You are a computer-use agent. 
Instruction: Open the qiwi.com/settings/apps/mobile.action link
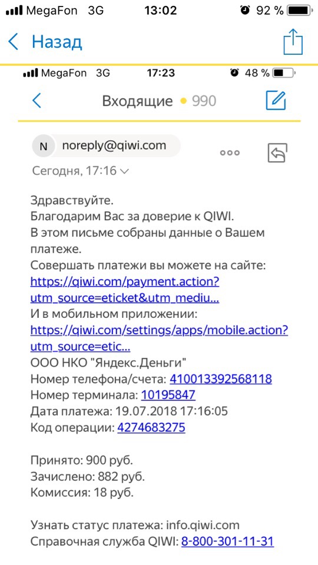160,338
